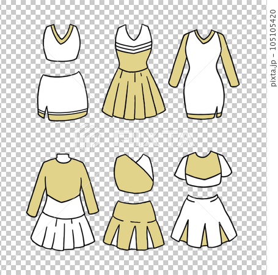Click the gold long-sleeve turtleneck top
This screenshot has width=278, height=275.
tap(62, 185)
